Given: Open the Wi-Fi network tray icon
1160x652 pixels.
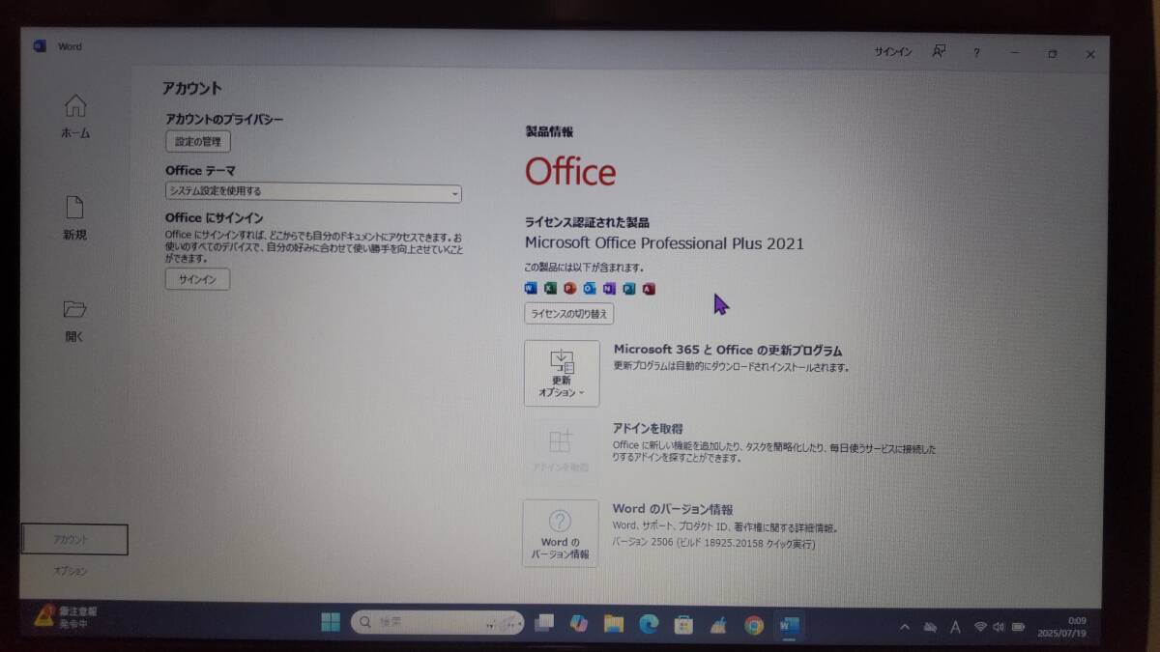Looking at the screenshot, I should [x=980, y=627].
